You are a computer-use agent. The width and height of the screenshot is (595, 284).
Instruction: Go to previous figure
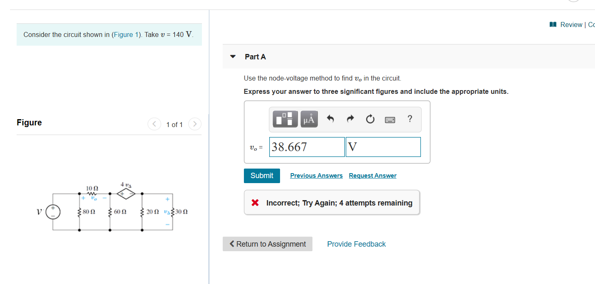pos(155,124)
